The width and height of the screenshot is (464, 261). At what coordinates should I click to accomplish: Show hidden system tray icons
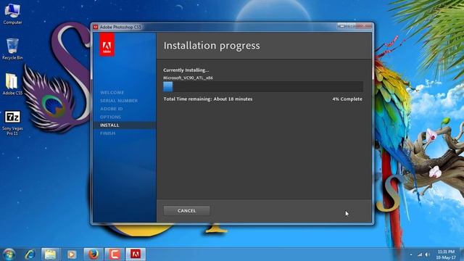click(411, 254)
